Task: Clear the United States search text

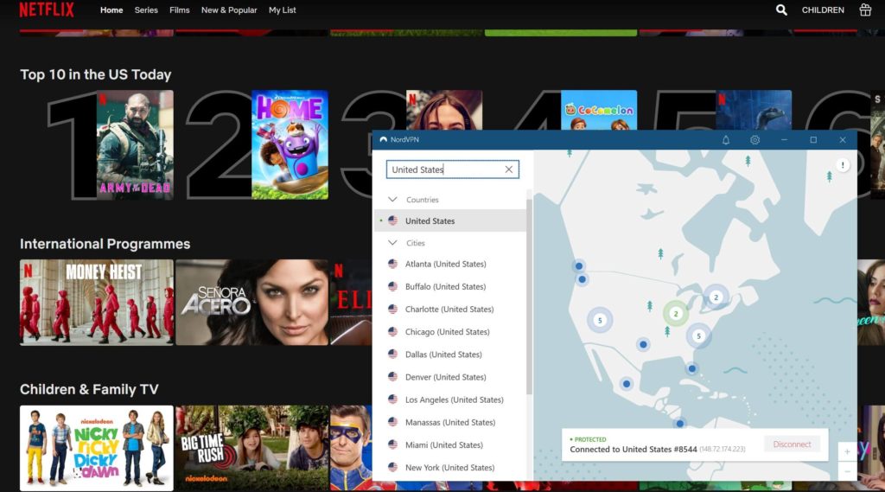Action: [509, 169]
